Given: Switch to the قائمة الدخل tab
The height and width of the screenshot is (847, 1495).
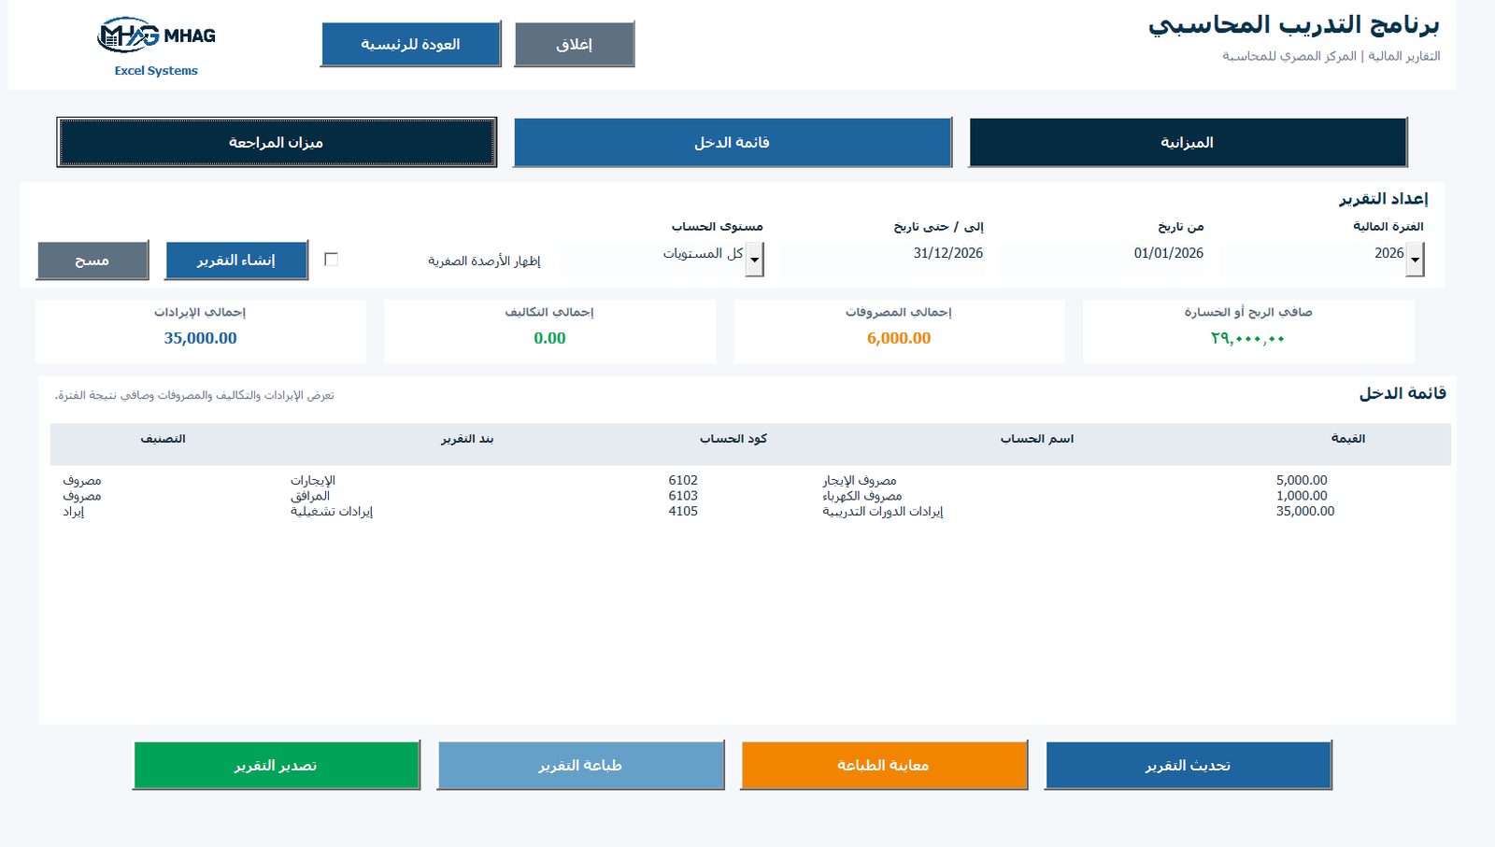Looking at the screenshot, I should (x=733, y=142).
